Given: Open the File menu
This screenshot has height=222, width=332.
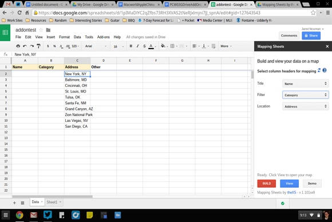Looking at the screenshot, I should point(18,37).
